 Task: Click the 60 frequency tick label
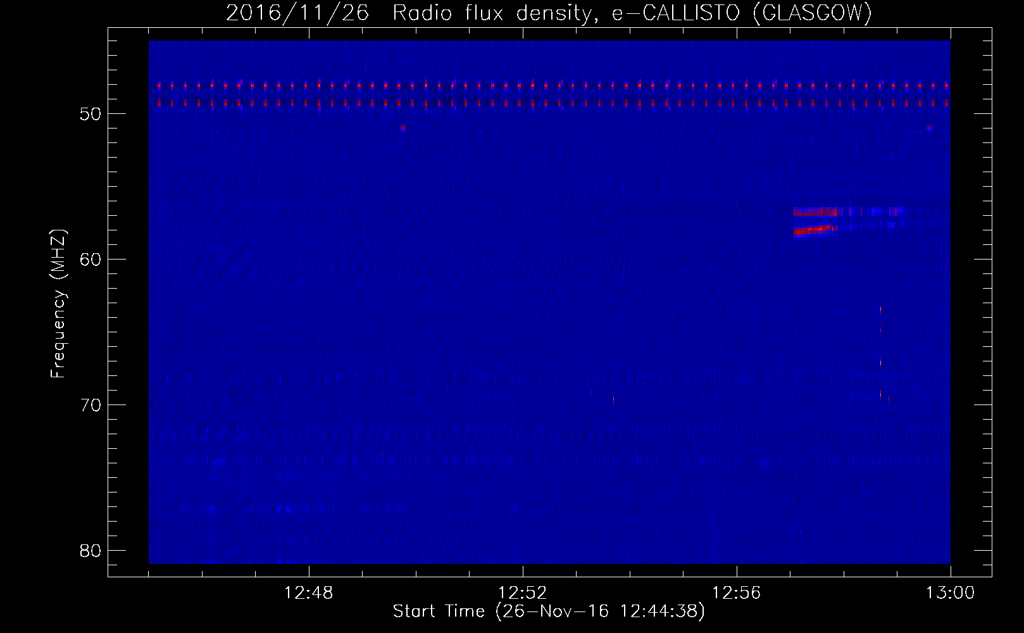pyautogui.click(x=91, y=260)
